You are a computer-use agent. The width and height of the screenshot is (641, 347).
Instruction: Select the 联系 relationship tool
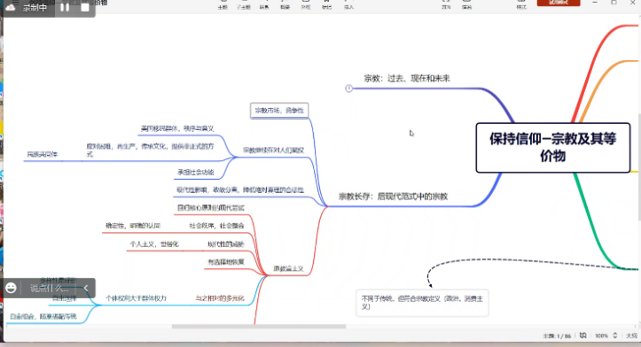[264, 5]
